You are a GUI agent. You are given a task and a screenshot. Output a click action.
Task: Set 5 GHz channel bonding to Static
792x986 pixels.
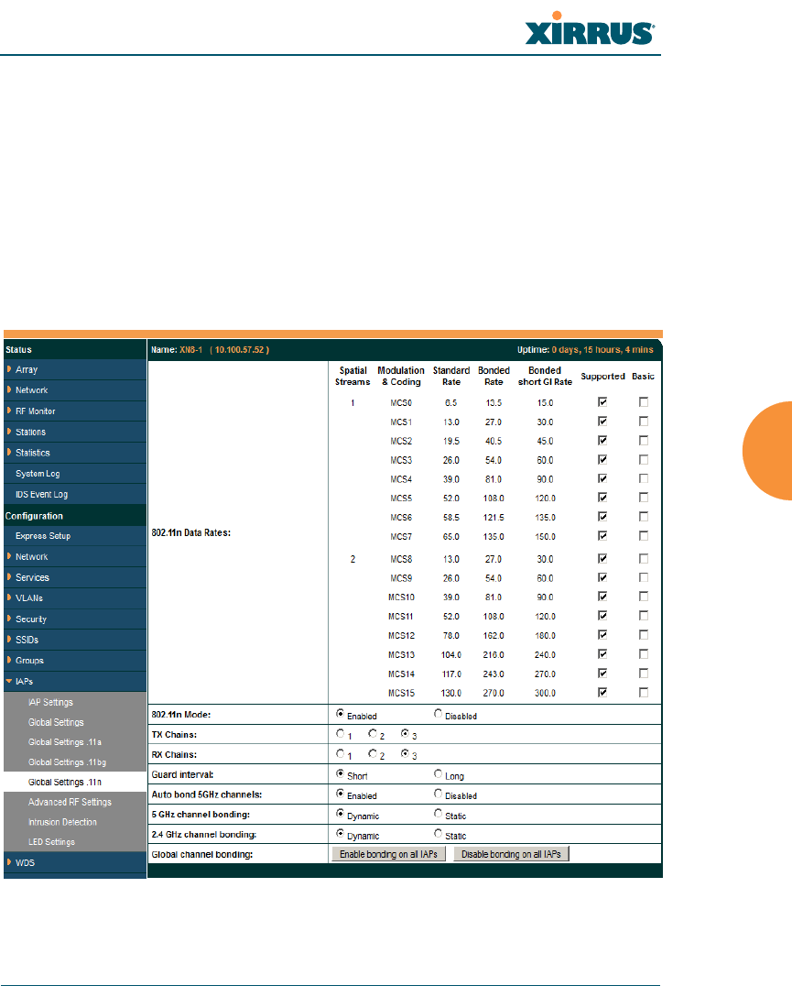439,814
